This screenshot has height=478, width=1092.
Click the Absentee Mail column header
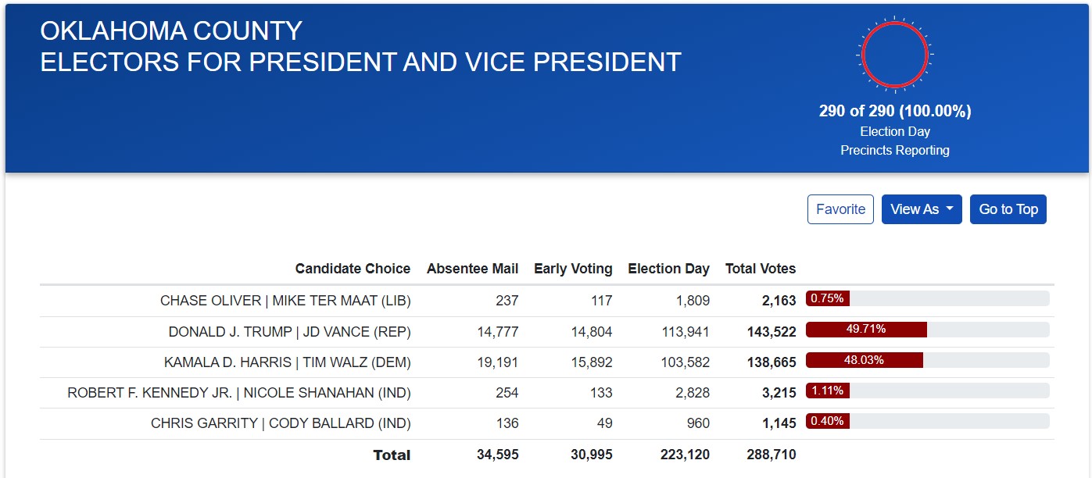tap(472, 269)
